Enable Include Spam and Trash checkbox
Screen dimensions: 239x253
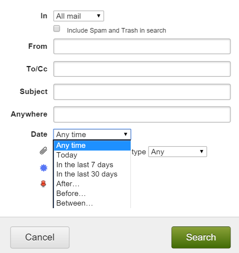pos(57,28)
